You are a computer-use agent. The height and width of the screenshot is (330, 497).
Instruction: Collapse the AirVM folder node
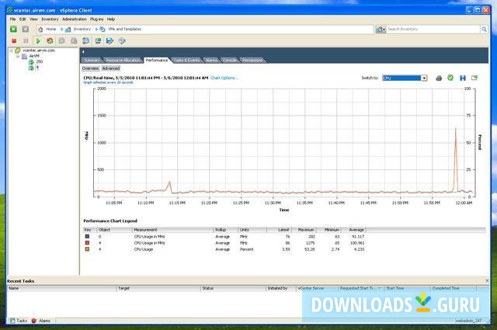click(18, 56)
